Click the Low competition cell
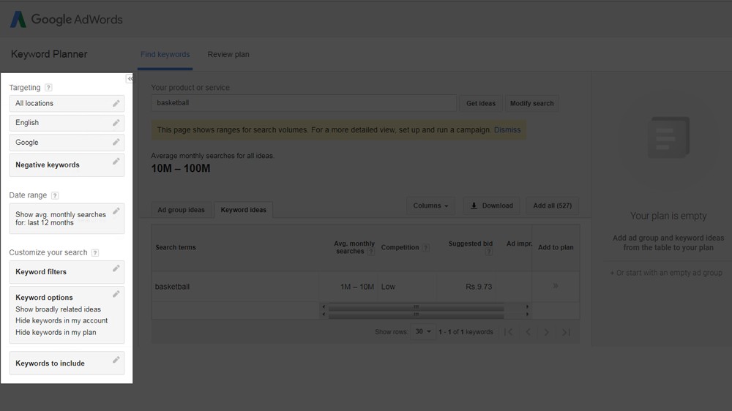This screenshot has height=411, width=732. pyautogui.click(x=389, y=287)
